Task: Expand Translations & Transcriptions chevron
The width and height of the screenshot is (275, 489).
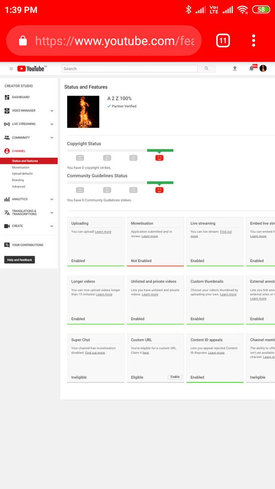Action: point(52,213)
